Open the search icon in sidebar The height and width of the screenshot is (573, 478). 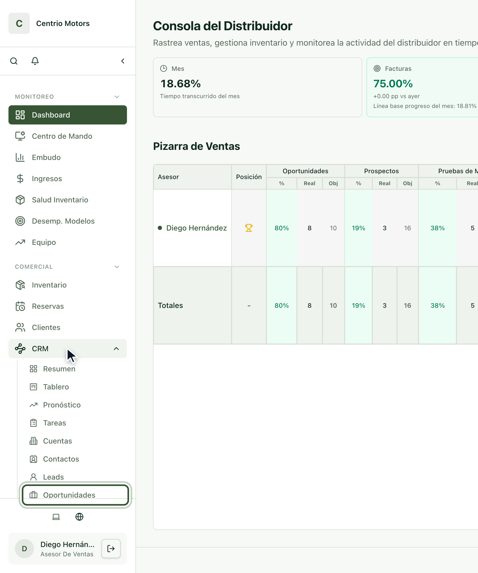(x=14, y=61)
